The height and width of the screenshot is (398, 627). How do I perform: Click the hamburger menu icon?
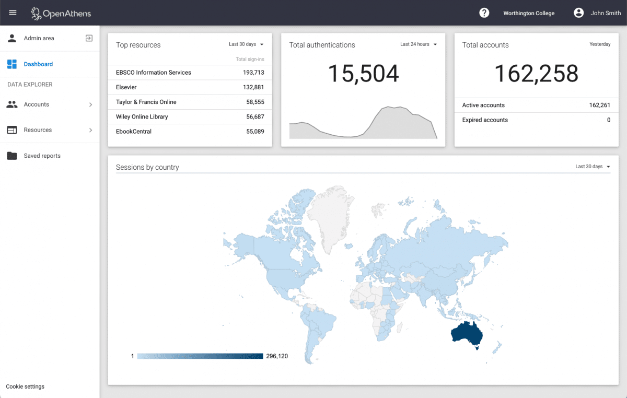tap(13, 13)
